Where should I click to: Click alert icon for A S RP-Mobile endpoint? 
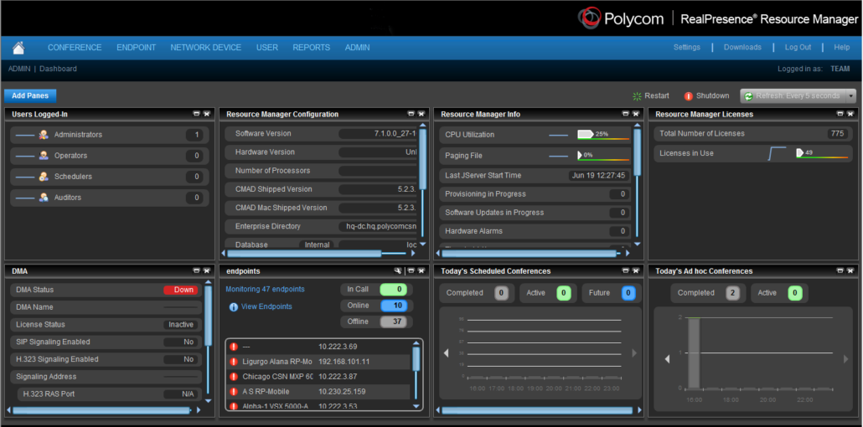[x=234, y=392]
